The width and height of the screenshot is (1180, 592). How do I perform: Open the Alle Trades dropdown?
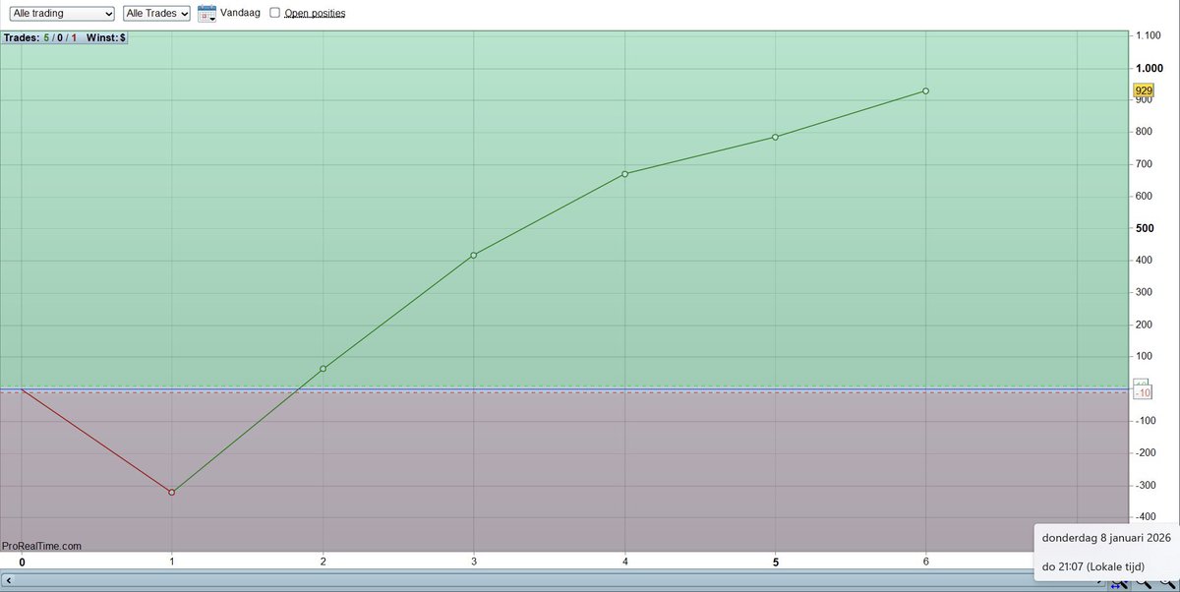point(156,13)
